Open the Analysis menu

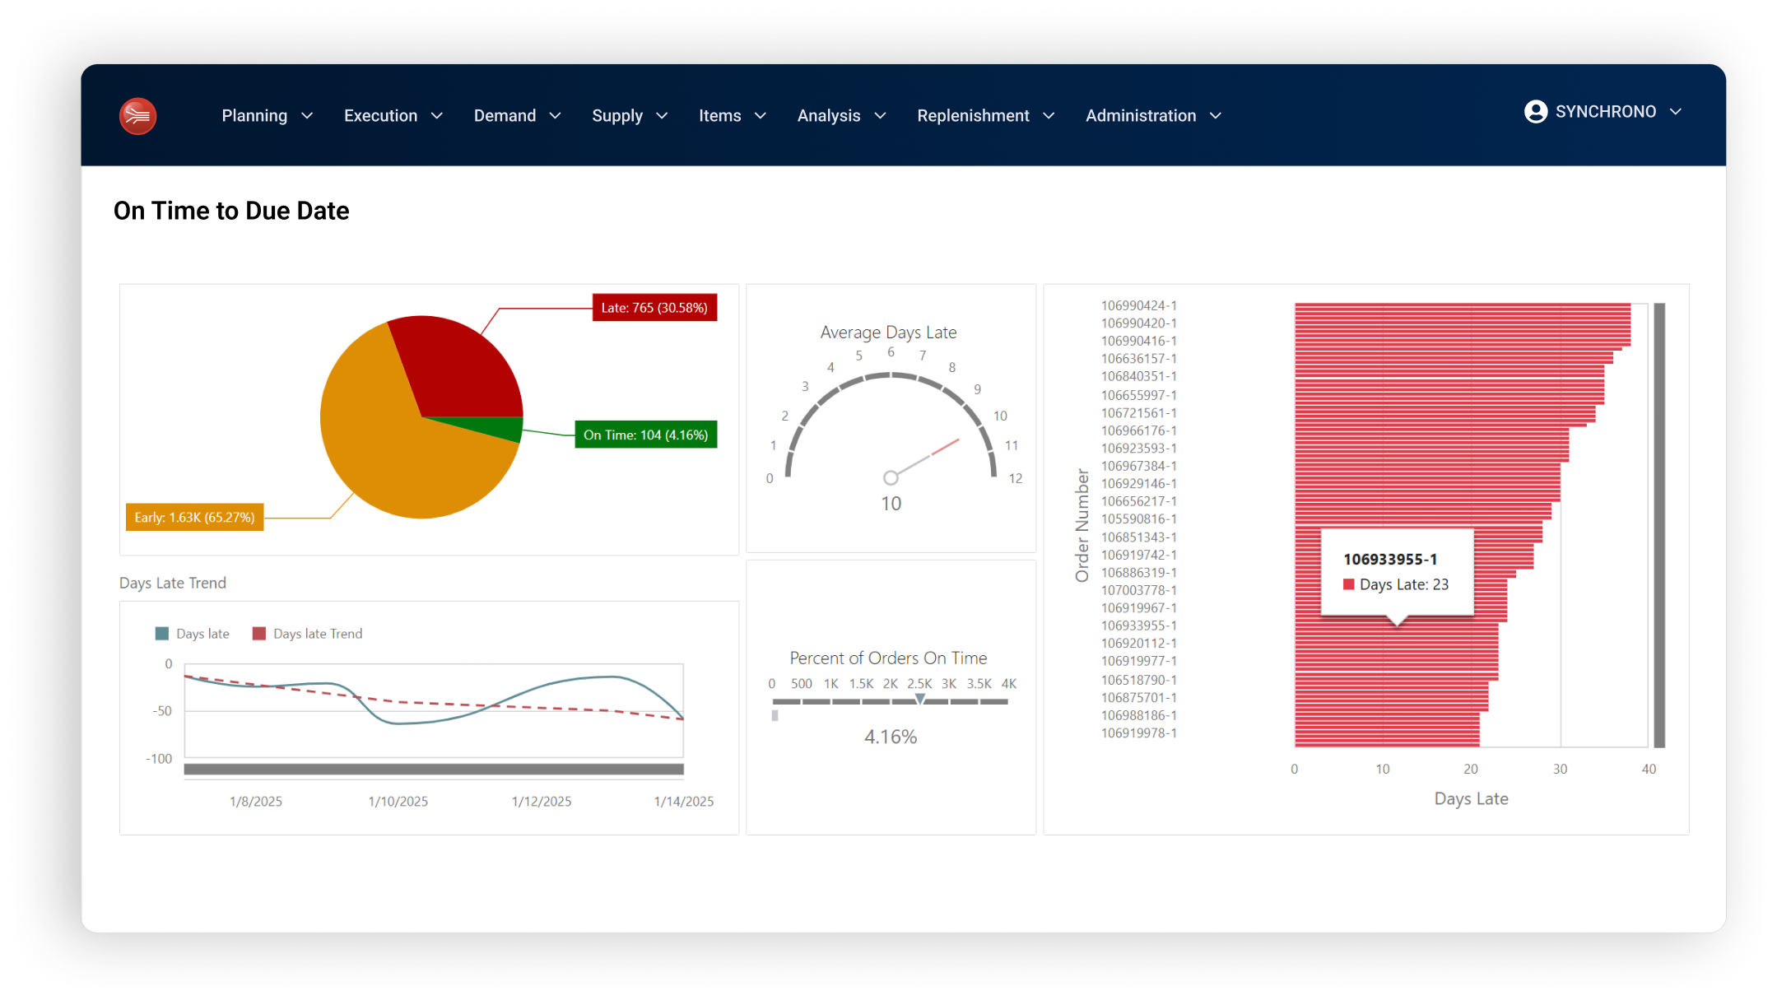[828, 116]
